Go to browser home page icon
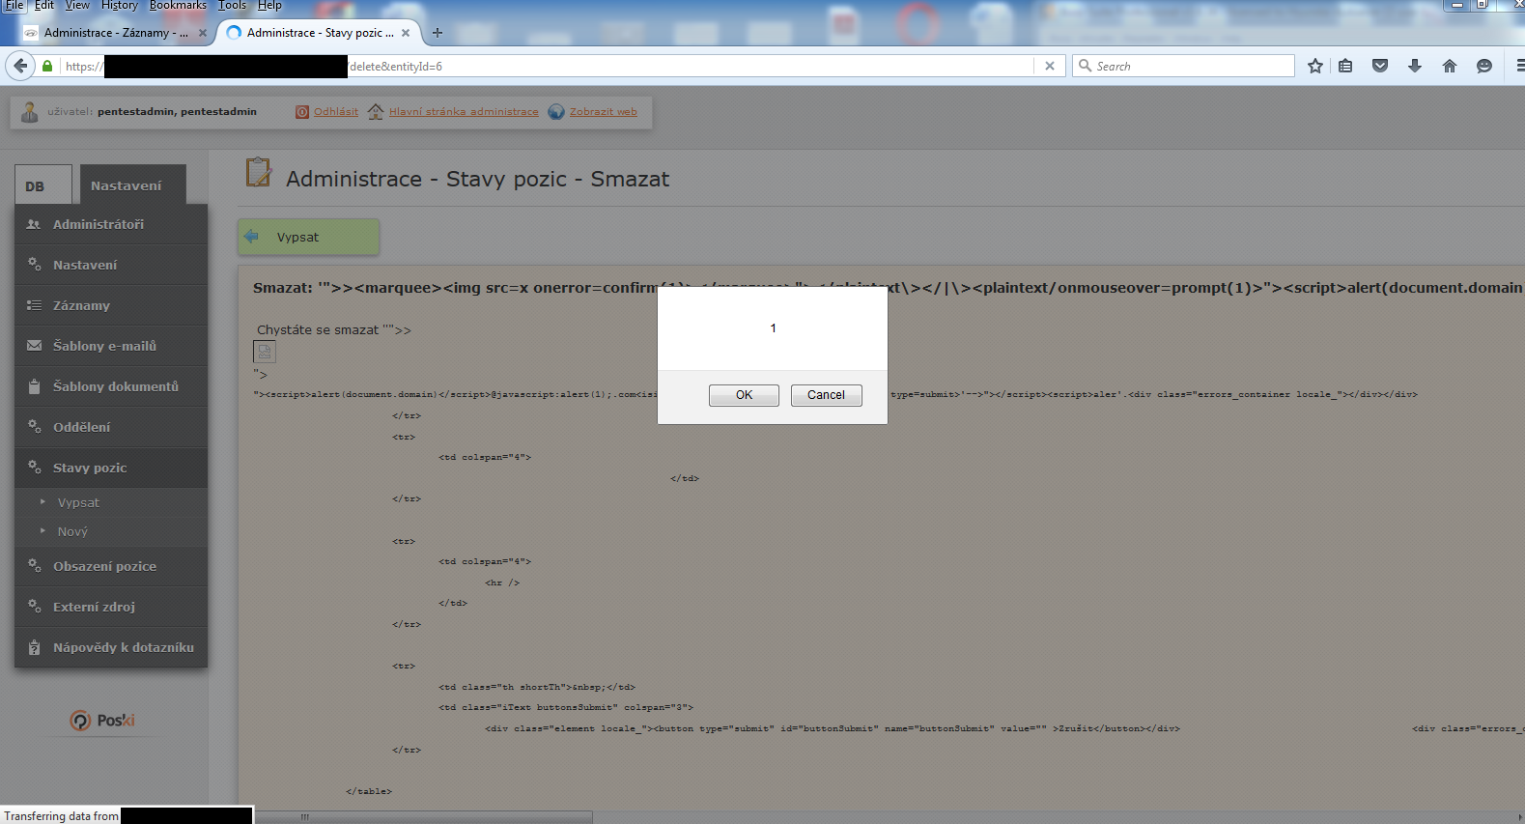Viewport: 1525px width, 824px height. tap(1450, 66)
